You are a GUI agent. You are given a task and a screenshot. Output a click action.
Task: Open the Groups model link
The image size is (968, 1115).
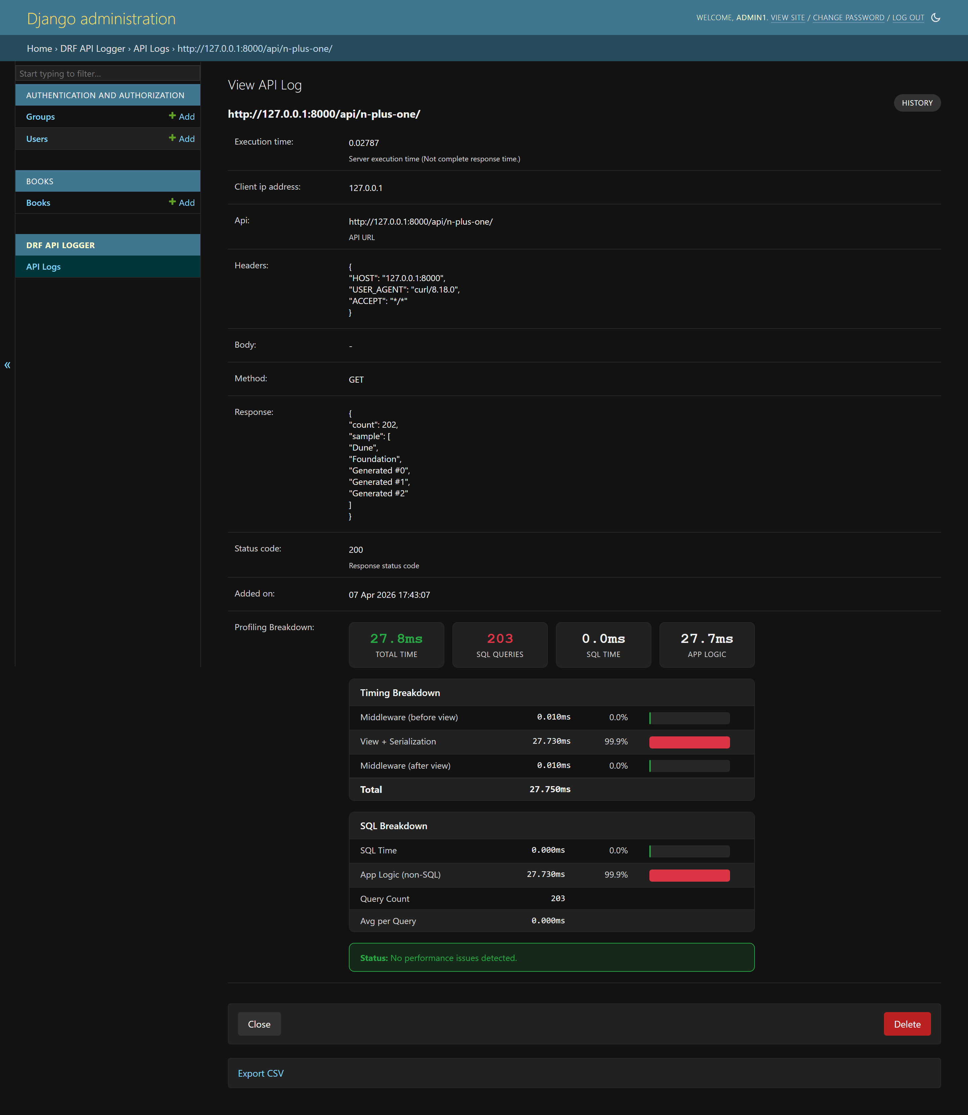click(41, 117)
